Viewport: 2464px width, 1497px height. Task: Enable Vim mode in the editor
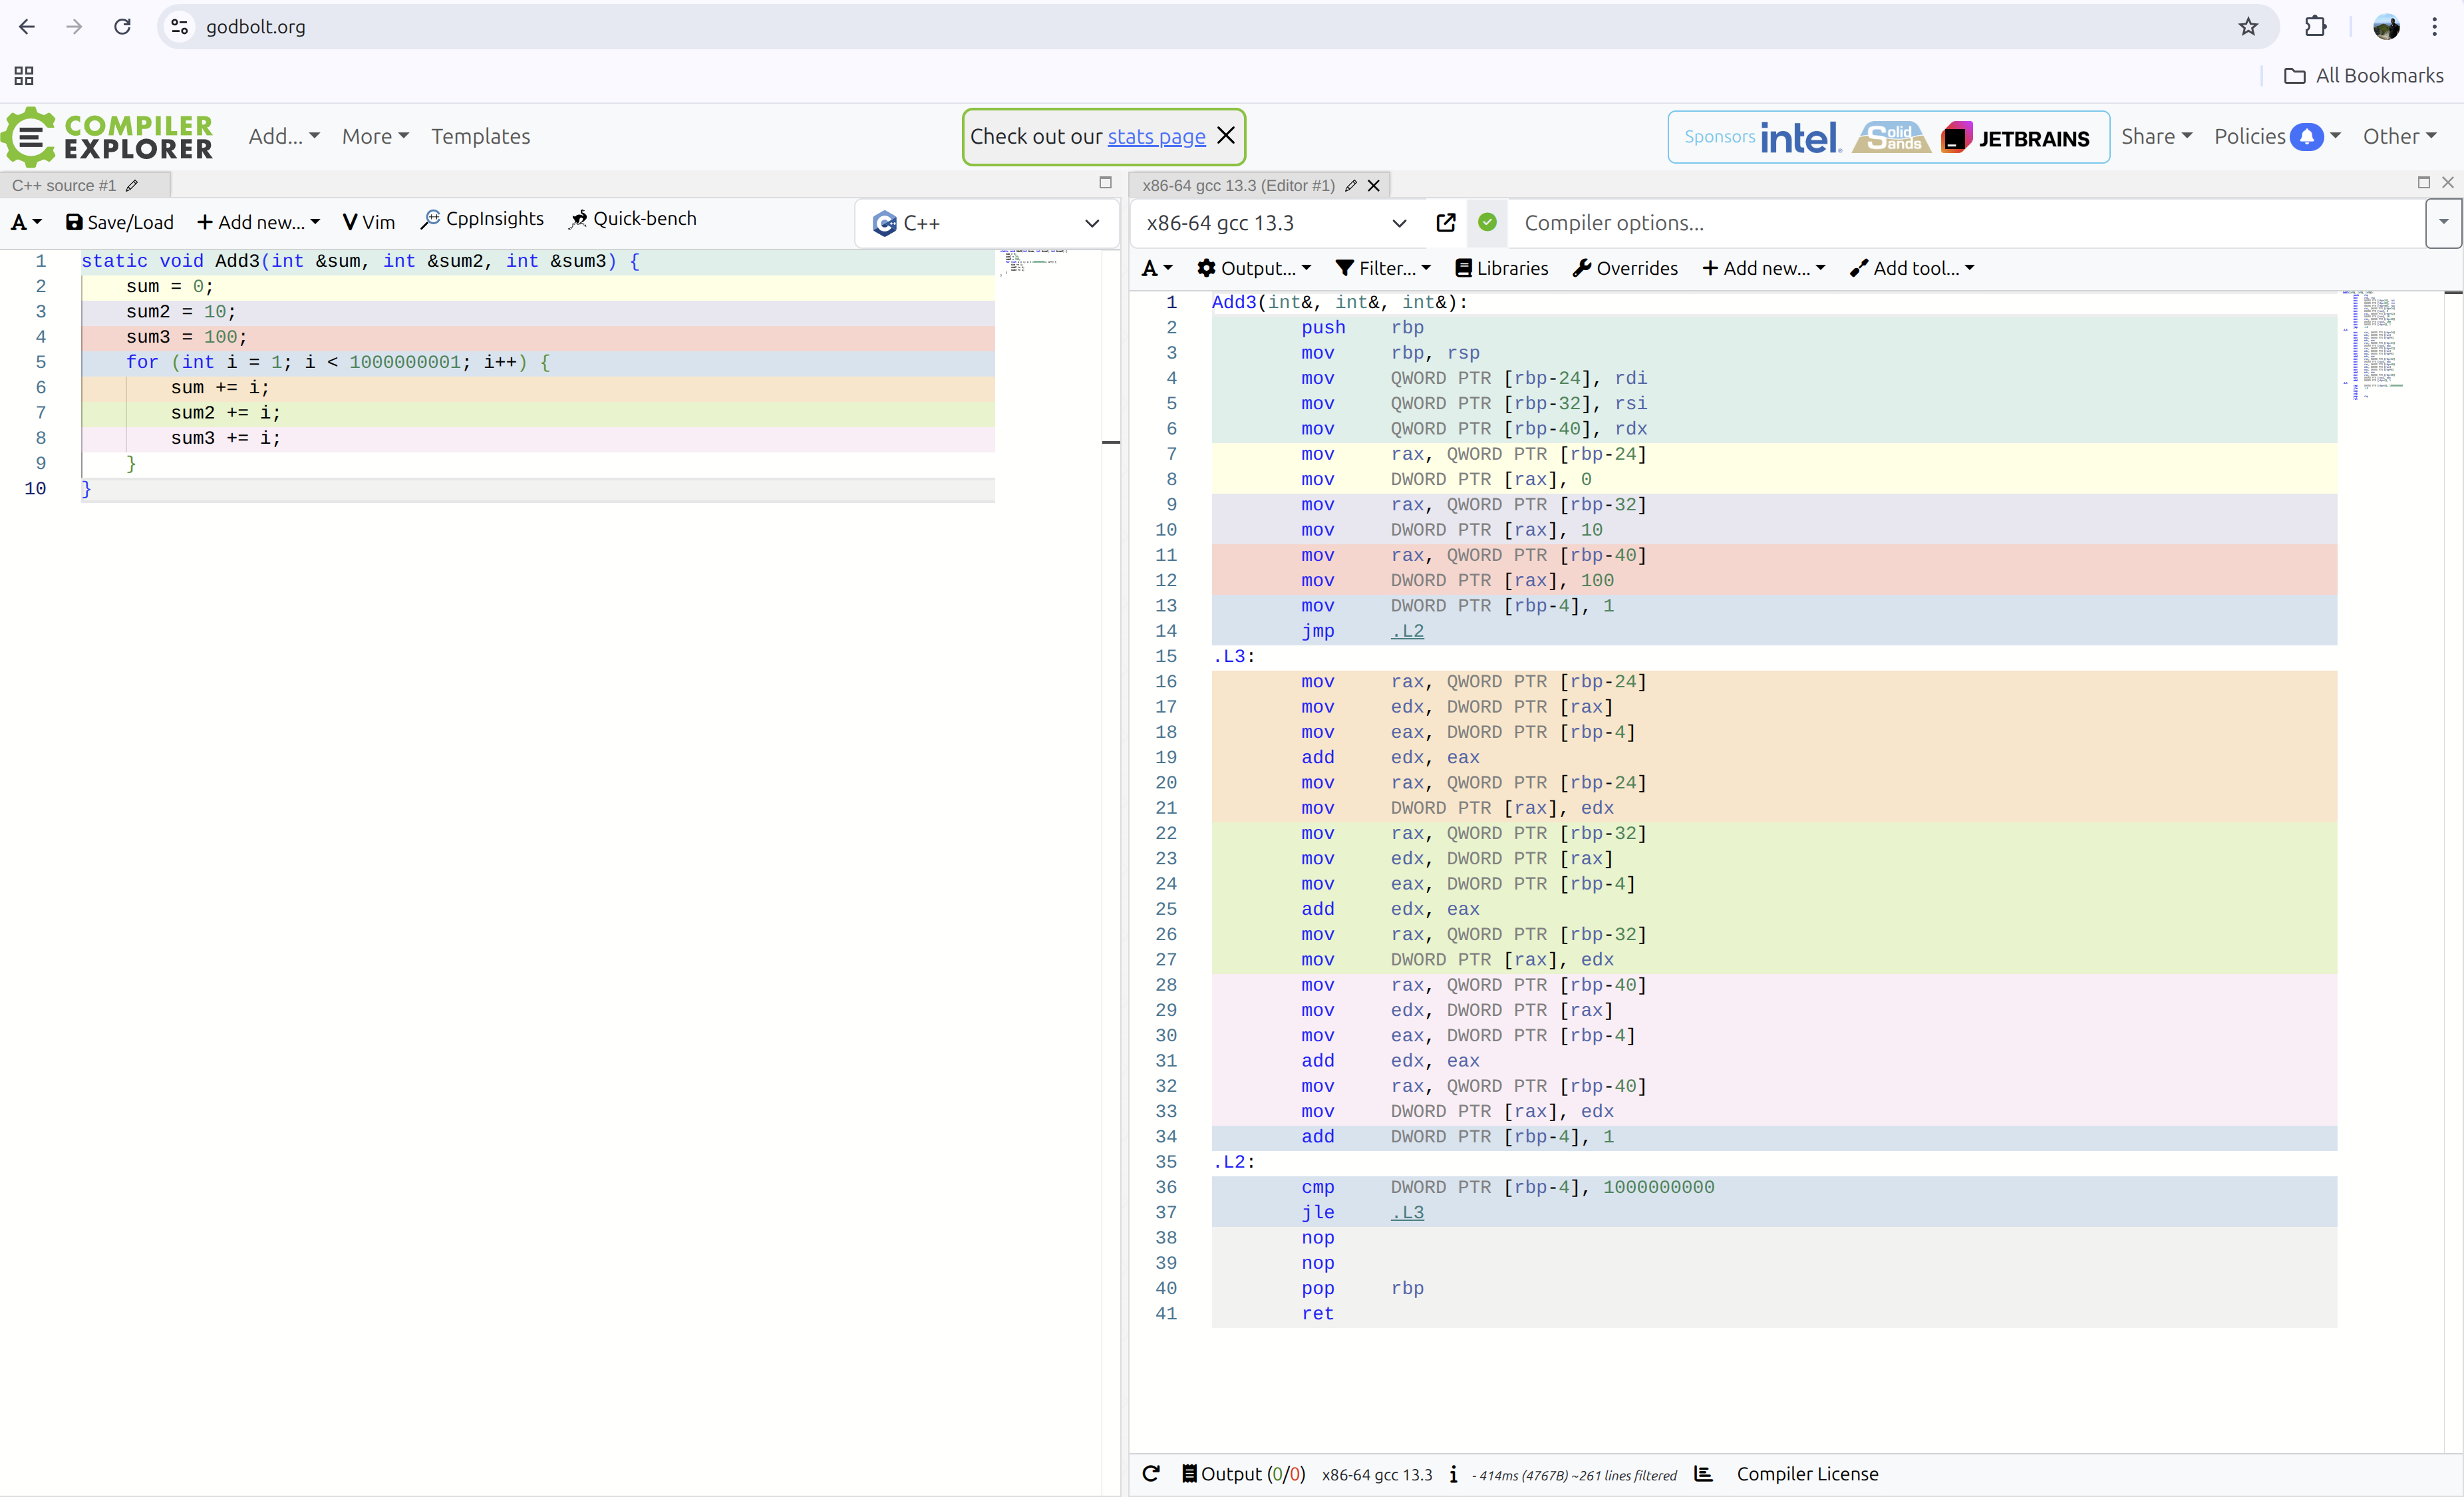coord(368,221)
